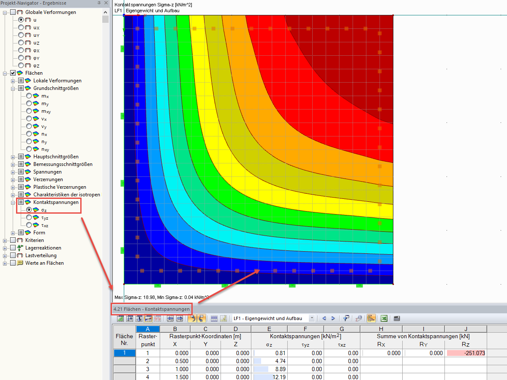Viewport: 507px width, 380px height.
Task: Enable the Globale Verformungen checkbox
Action: pyautogui.click(x=13, y=12)
